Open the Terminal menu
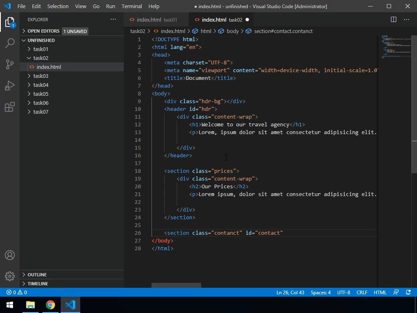 132,6
